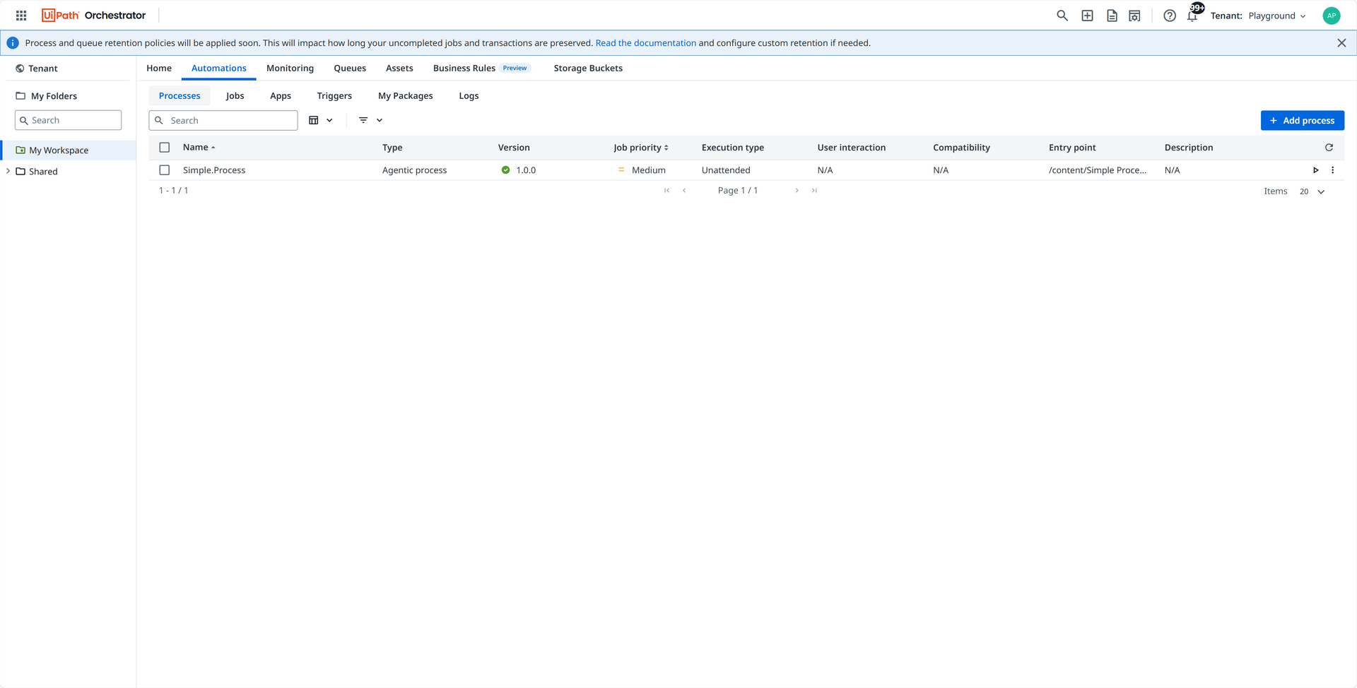Click the Unattended execution type cell

coord(726,170)
